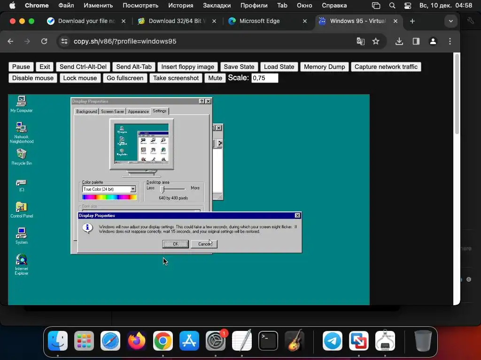Switch to Download your file browser tab
481x360 pixels.
[x=86, y=21]
